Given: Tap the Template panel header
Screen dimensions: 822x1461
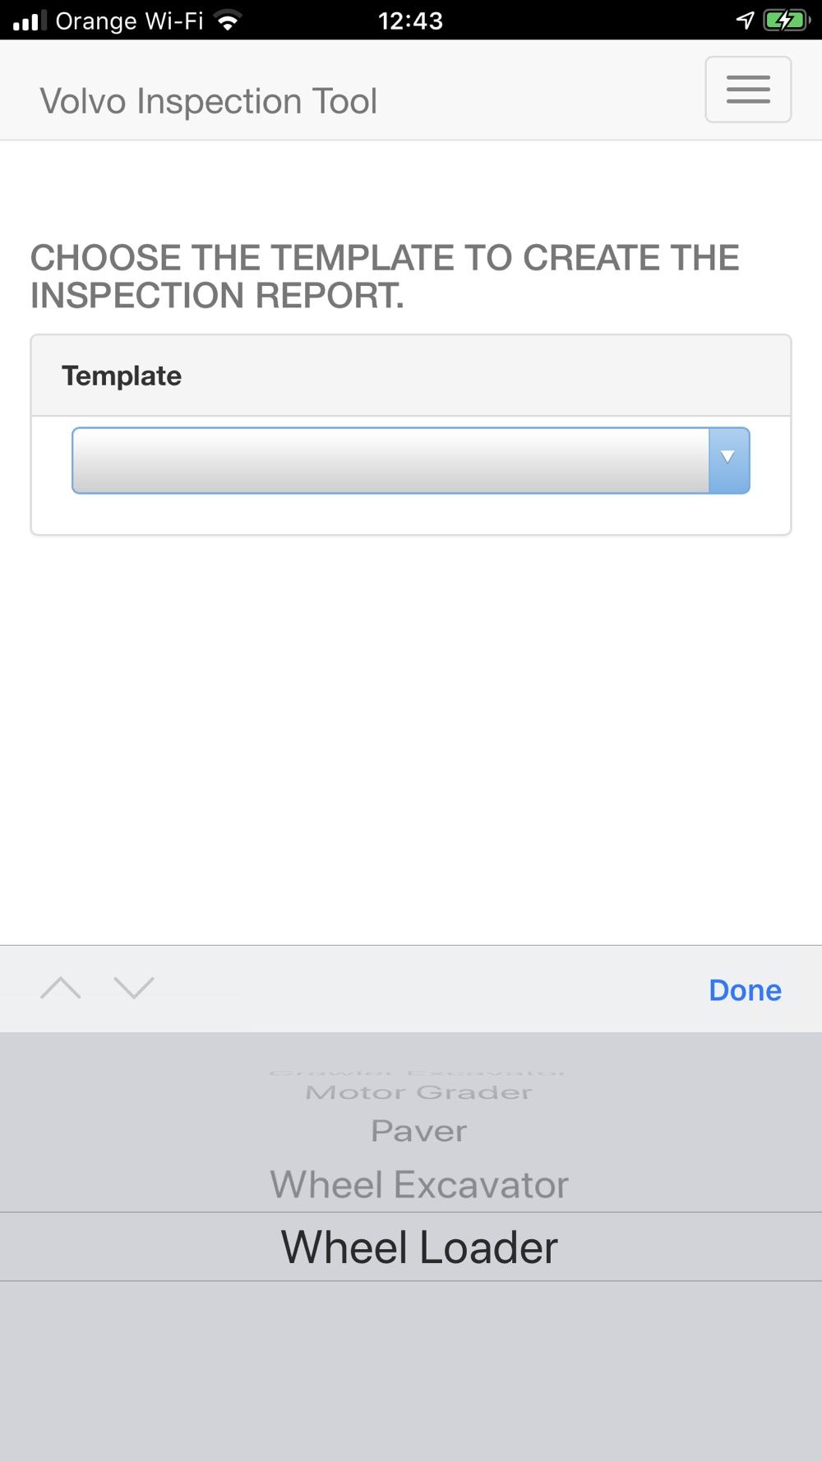Looking at the screenshot, I should pos(411,376).
